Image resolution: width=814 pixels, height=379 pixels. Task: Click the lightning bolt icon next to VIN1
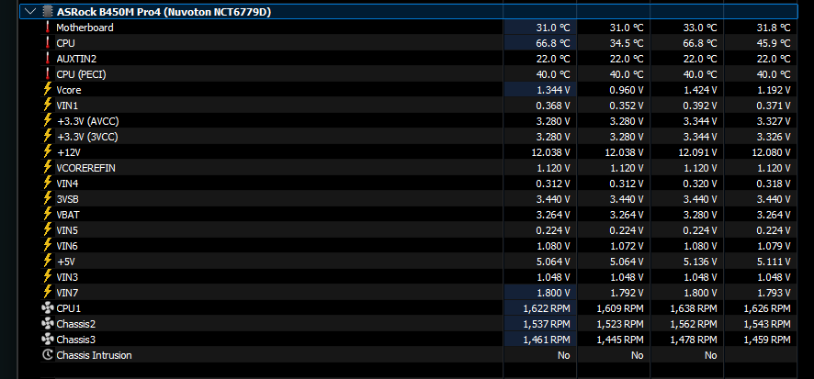click(x=48, y=106)
